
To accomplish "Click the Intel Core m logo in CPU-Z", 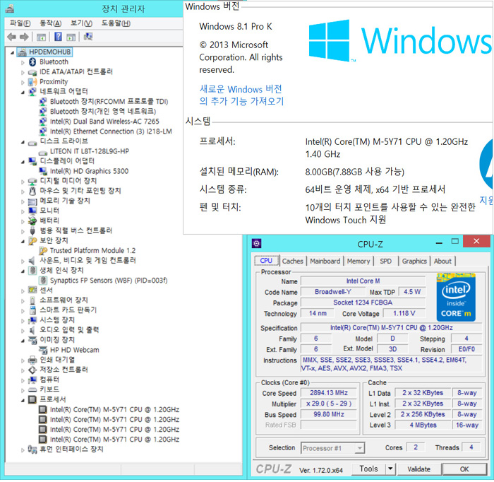I will click(456, 298).
